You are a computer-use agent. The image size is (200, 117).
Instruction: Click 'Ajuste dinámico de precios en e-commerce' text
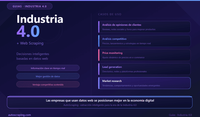(x=123, y=58)
